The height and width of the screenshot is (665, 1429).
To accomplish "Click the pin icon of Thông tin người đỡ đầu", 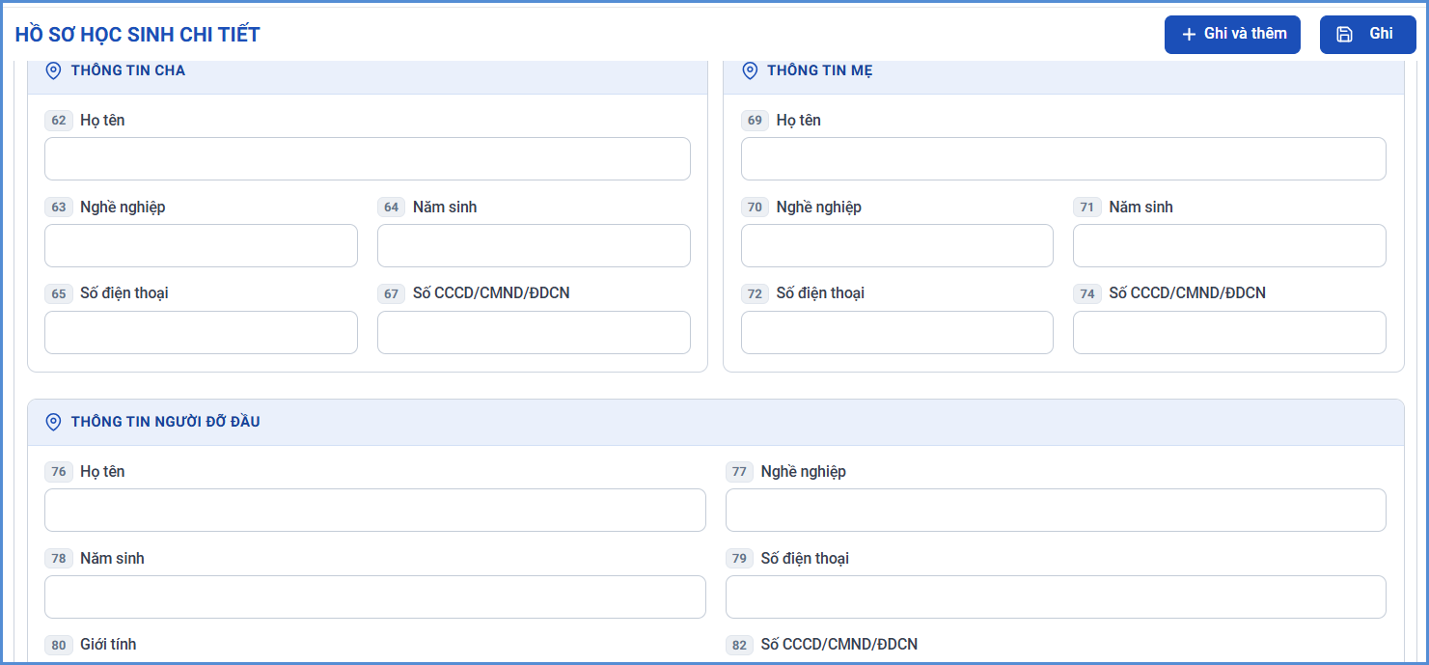I will (x=53, y=422).
